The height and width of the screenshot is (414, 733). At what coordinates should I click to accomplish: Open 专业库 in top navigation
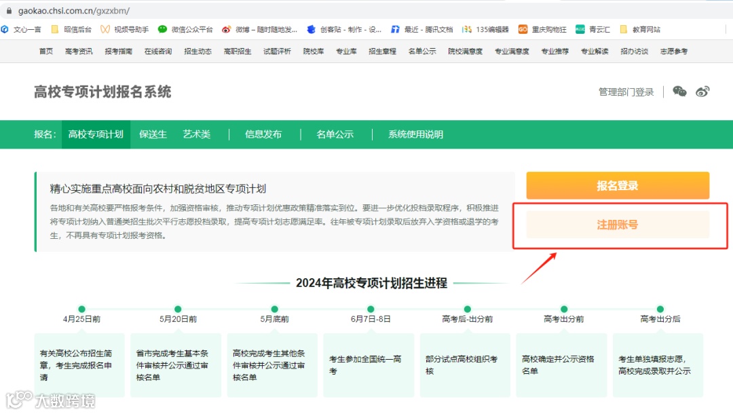346,52
